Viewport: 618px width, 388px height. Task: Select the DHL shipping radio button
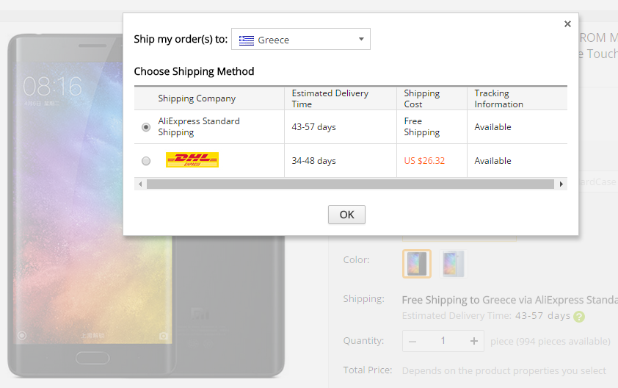(x=146, y=161)
